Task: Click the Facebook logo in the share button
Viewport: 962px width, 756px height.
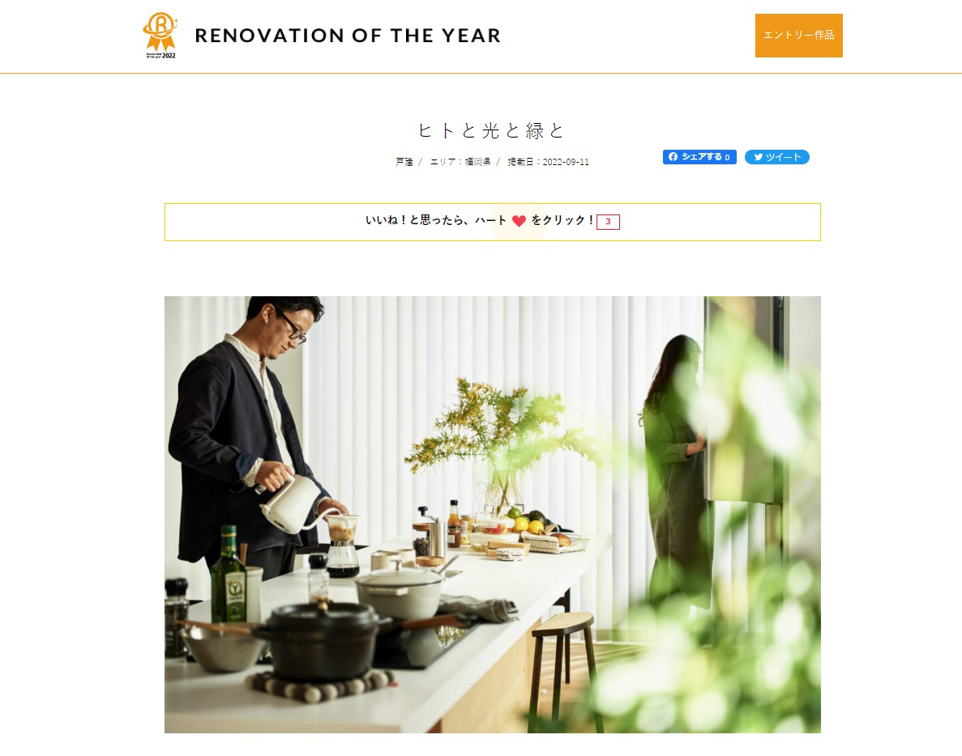Action: 673,157
